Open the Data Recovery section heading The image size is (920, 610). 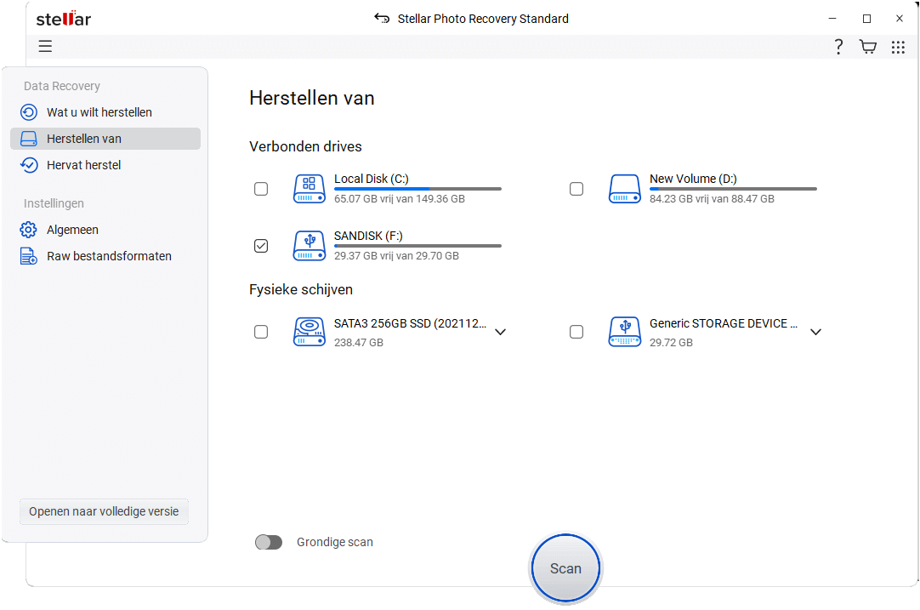coord(61,85)
